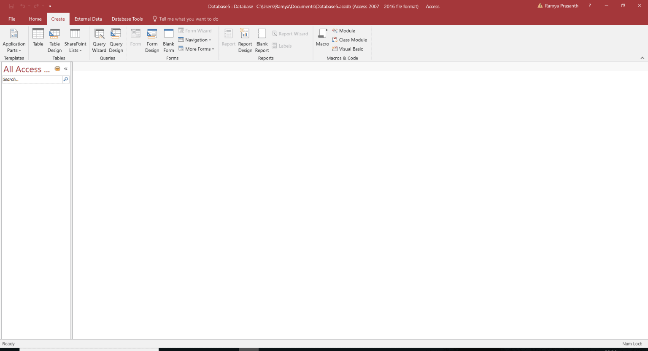The width and height of the screenshot is (648, 351).
Task: Open the Database Tools tab
Action: point(127,19)
